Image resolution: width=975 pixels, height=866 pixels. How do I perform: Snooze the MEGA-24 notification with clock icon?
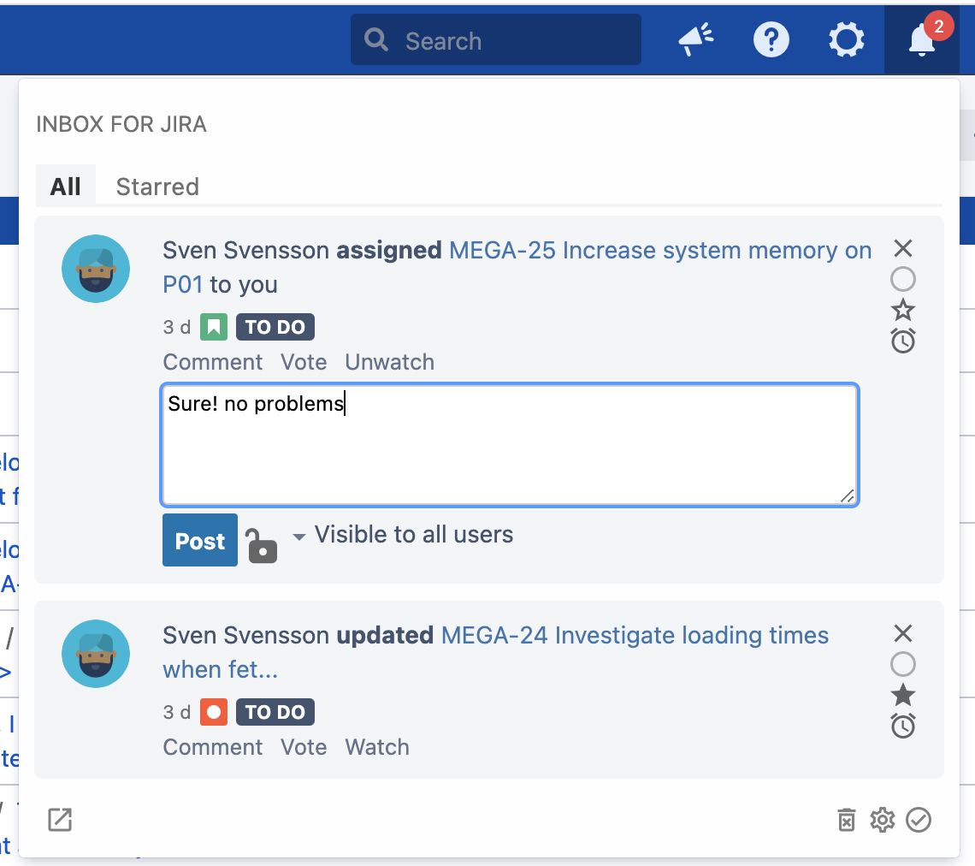pos(903,726)
